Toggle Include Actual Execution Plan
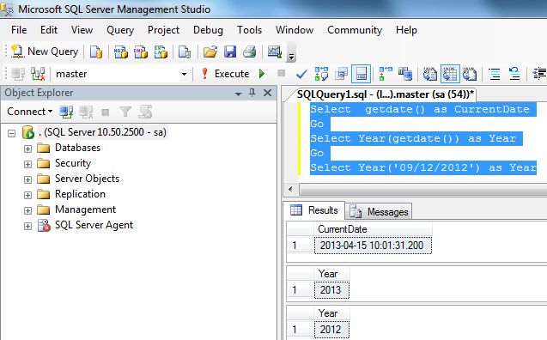 (386, 74)
